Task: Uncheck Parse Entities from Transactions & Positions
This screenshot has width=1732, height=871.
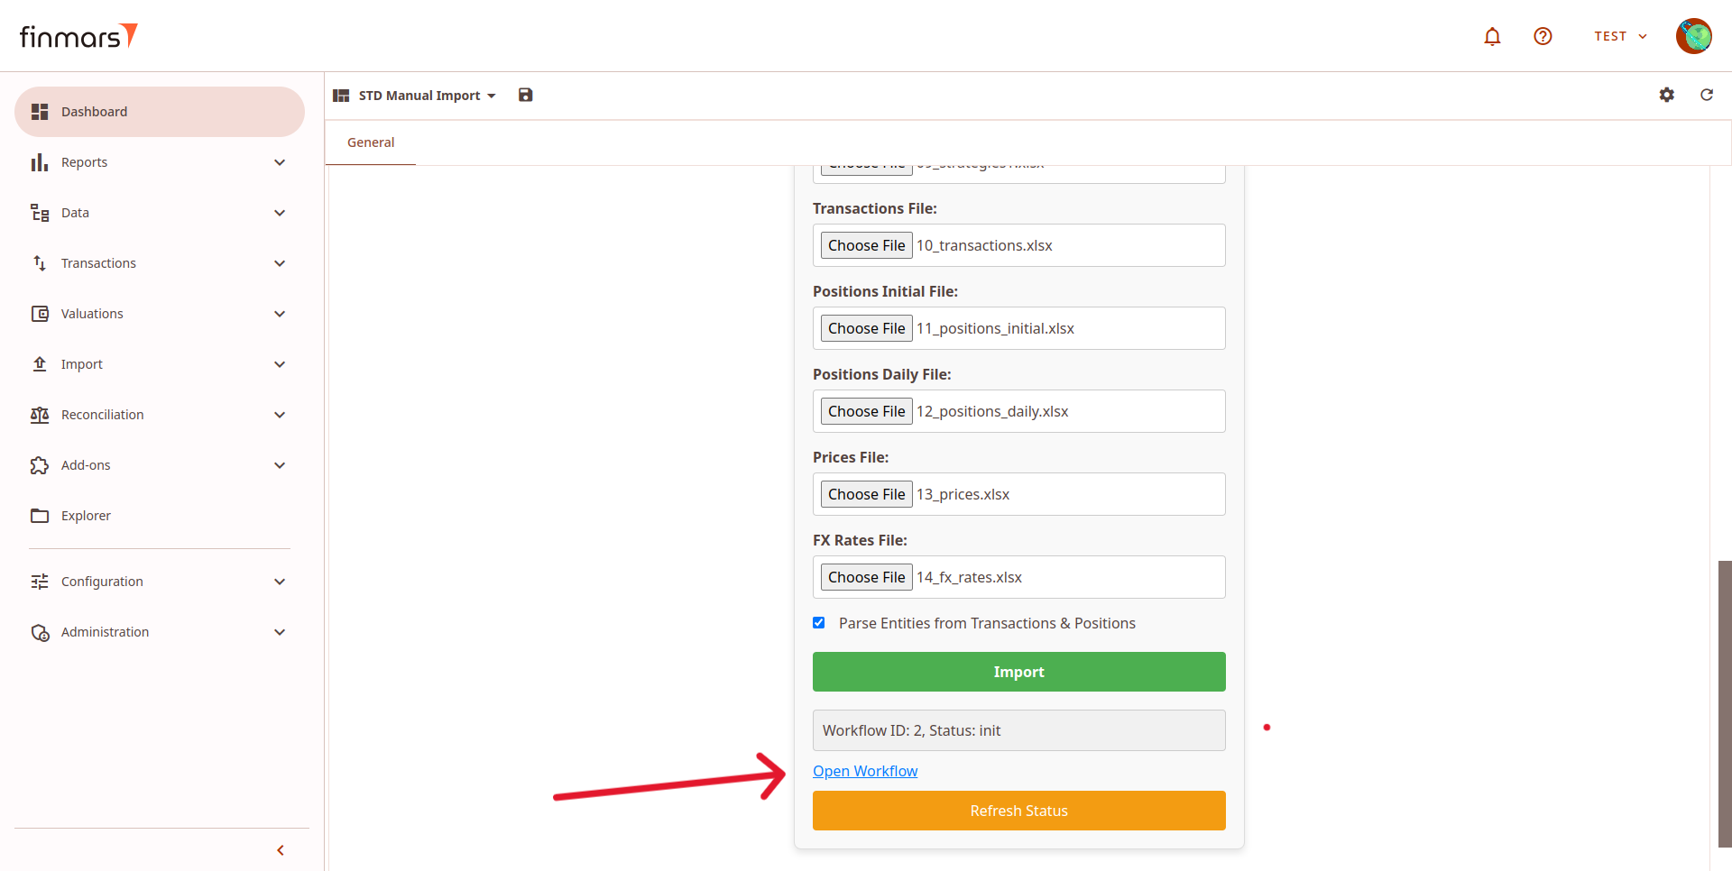Action: tap(818, 623)
